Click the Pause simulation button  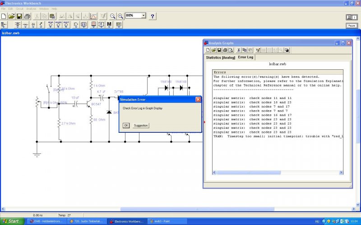(352, 26)
